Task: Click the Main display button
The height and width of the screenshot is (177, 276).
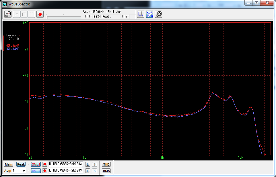Action: [8, 164]
